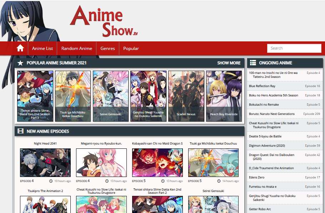The image size is (325, 213).
Task: Open the Tsuki ga Michibiku new episode thumbnail
Action: click(213, 162)
